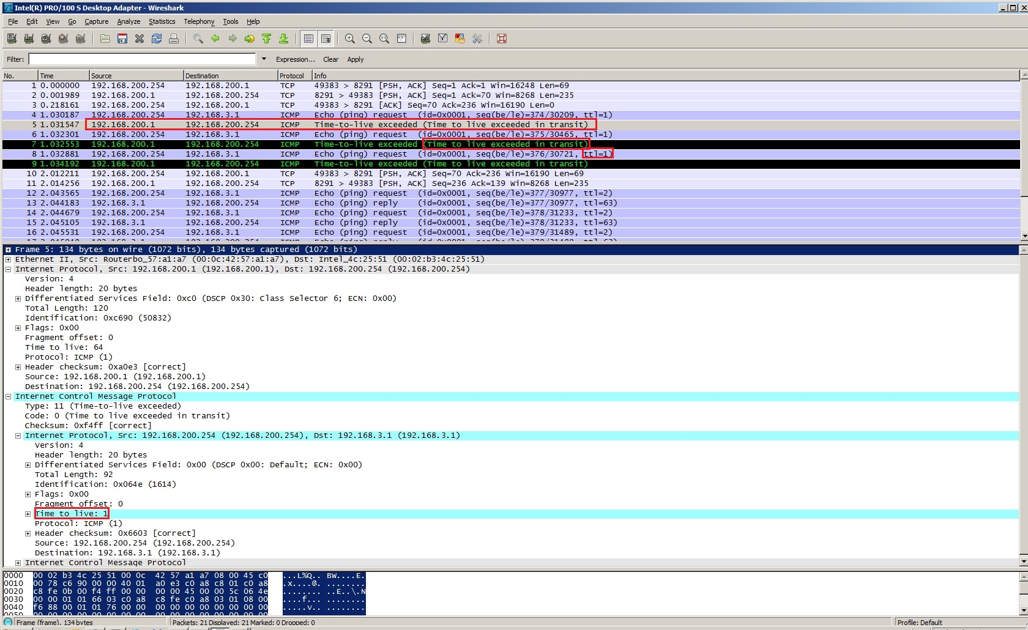
Task: Open the File menu
Action: (x=13, y=21)
